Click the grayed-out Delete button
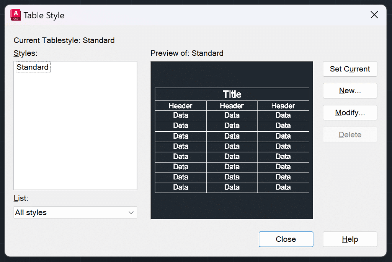 pos(350,135)
